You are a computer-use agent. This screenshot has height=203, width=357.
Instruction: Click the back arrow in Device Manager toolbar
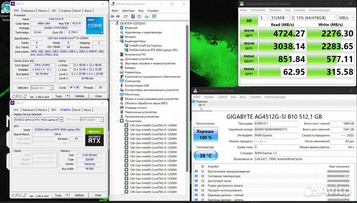point(113,16)
